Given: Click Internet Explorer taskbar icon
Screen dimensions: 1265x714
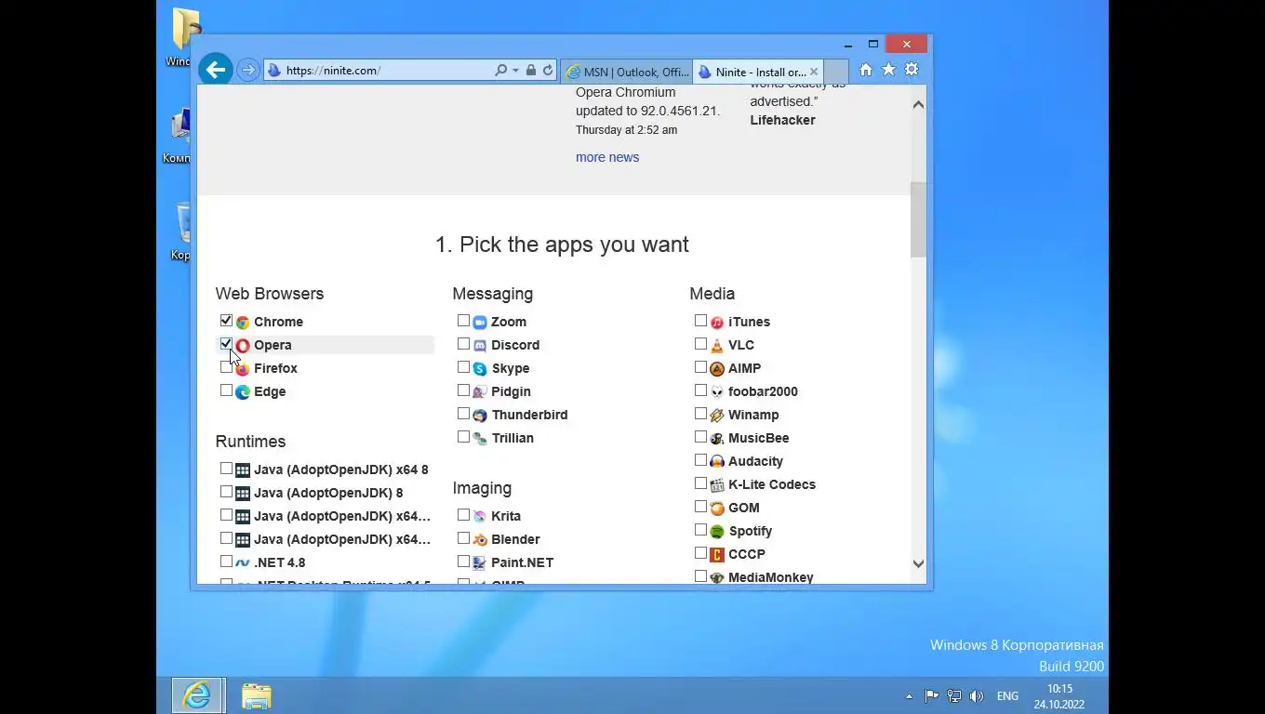Looking at the screenshot, I should point(197,696).
